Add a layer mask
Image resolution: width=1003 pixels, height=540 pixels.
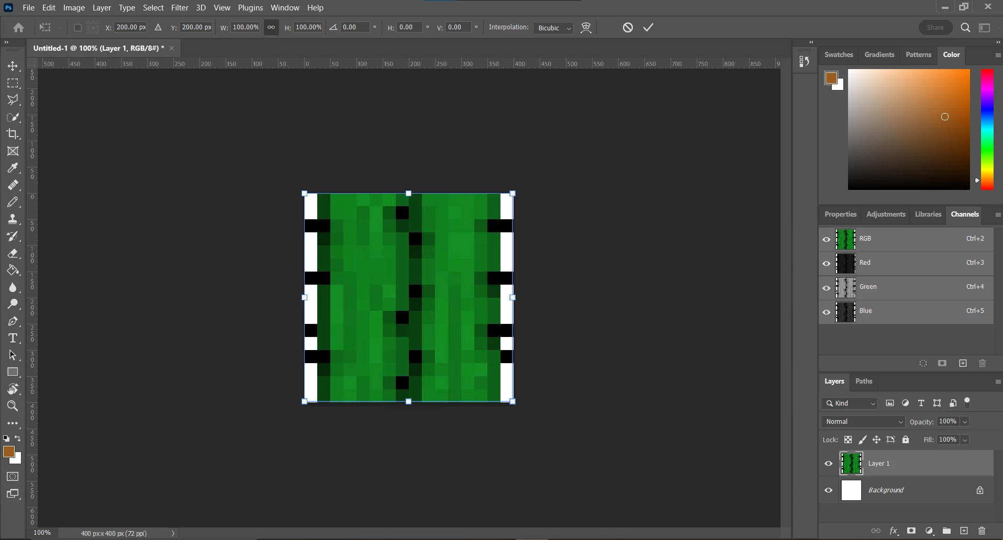911,531
